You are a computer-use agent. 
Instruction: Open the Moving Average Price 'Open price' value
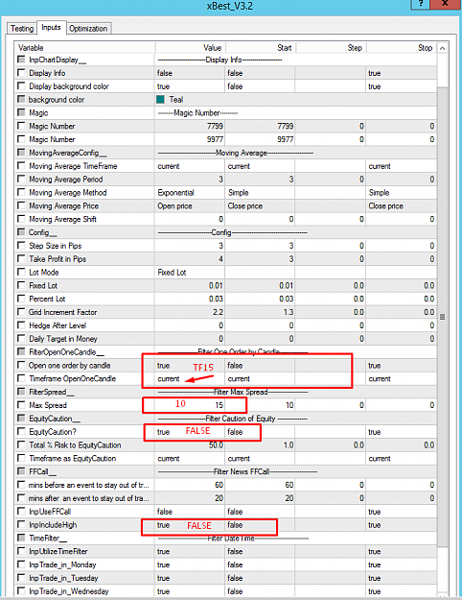[x=174, y=205]
